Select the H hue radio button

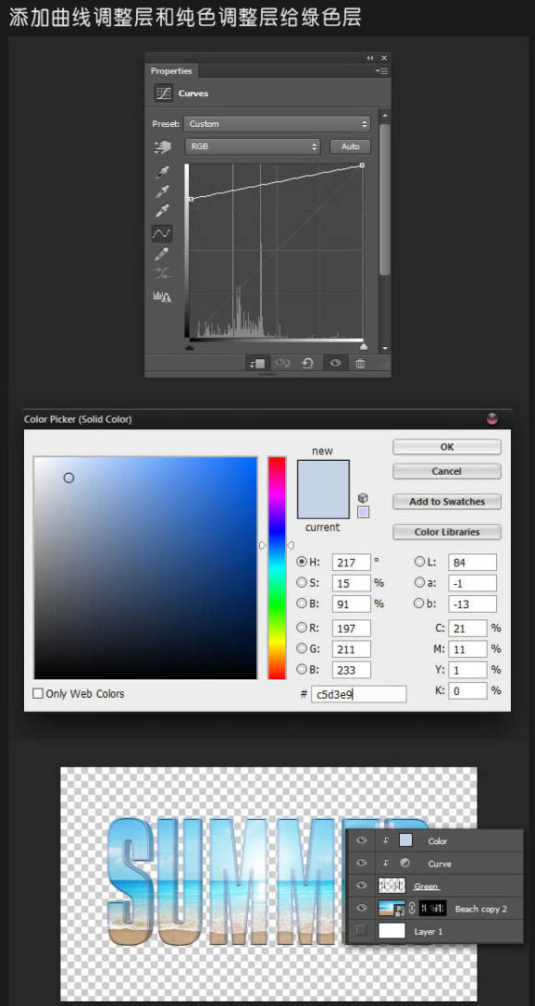point(302,562)
